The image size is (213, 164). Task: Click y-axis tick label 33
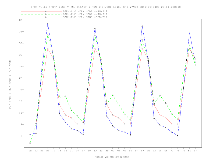(x=21, y=43)
